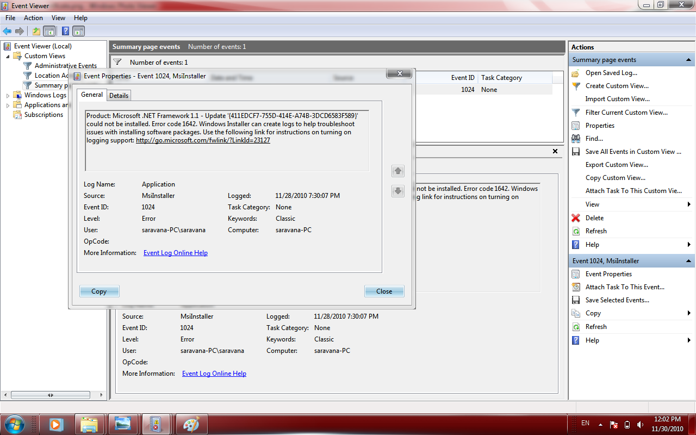
Task: Choose Create Custom View in Actions pane
Action: [617, 86]
